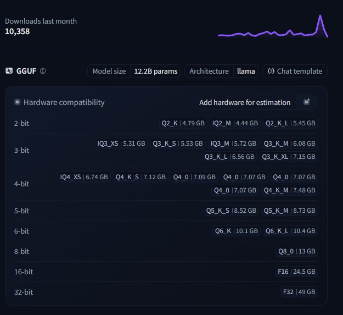Select the Q4_0 7.09 GB quant
This screenshot has width=343, height=315.
pos(194,177)
